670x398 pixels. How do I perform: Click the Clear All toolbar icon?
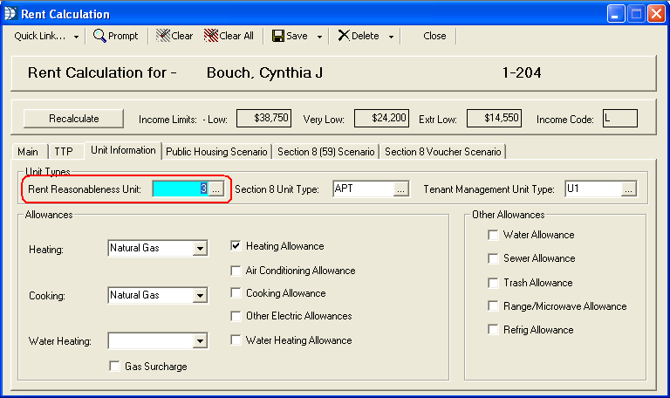[211, 36]
